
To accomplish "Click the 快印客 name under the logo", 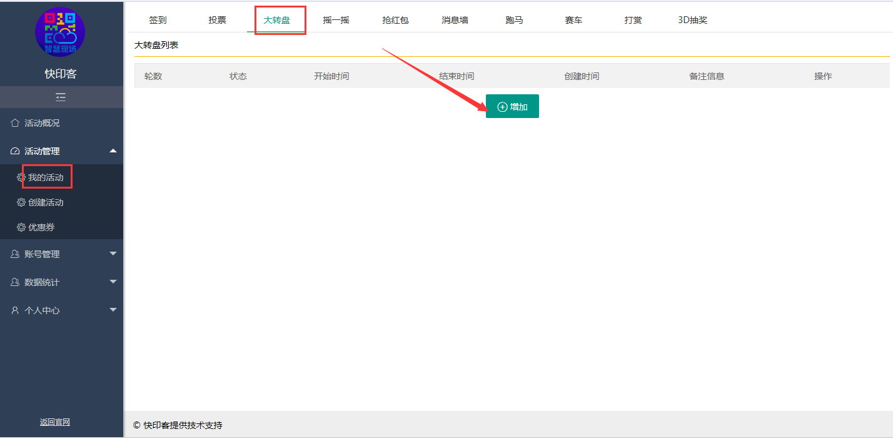I will (x=61, y=74).
